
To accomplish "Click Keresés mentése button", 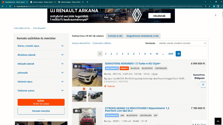I will pyautogui.click(x=41, y=111).
